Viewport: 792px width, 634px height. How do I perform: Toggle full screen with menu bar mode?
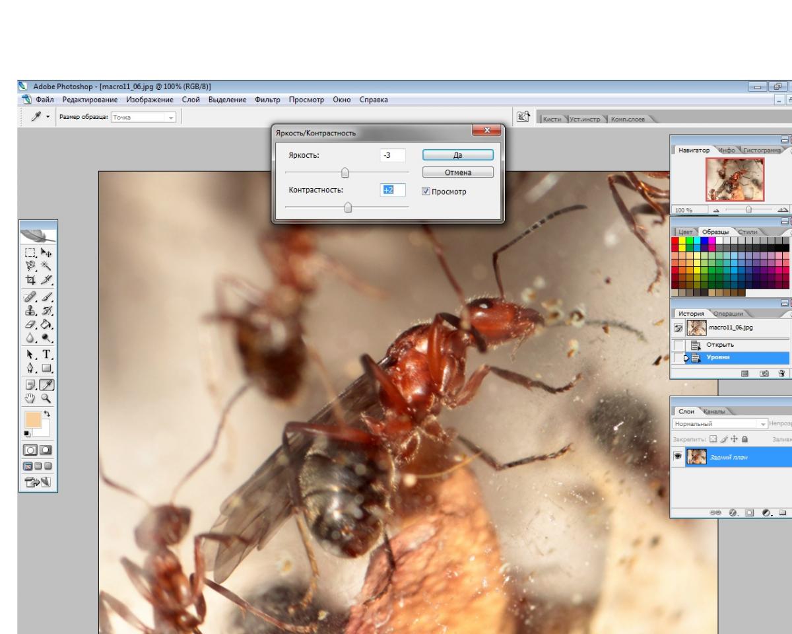click(x=38, y=466)
